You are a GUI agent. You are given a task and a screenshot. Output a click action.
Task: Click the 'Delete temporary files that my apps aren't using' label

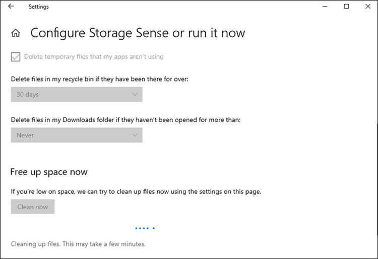(x=94, y=57)
